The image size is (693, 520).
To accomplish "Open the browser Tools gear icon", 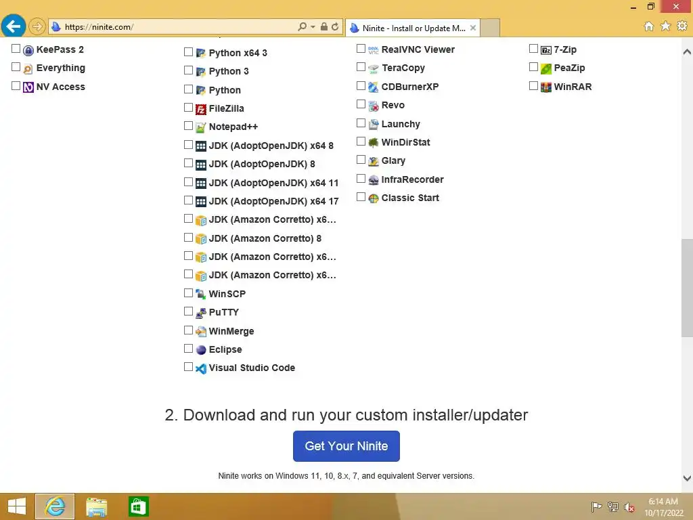I will tap(682, 26).
